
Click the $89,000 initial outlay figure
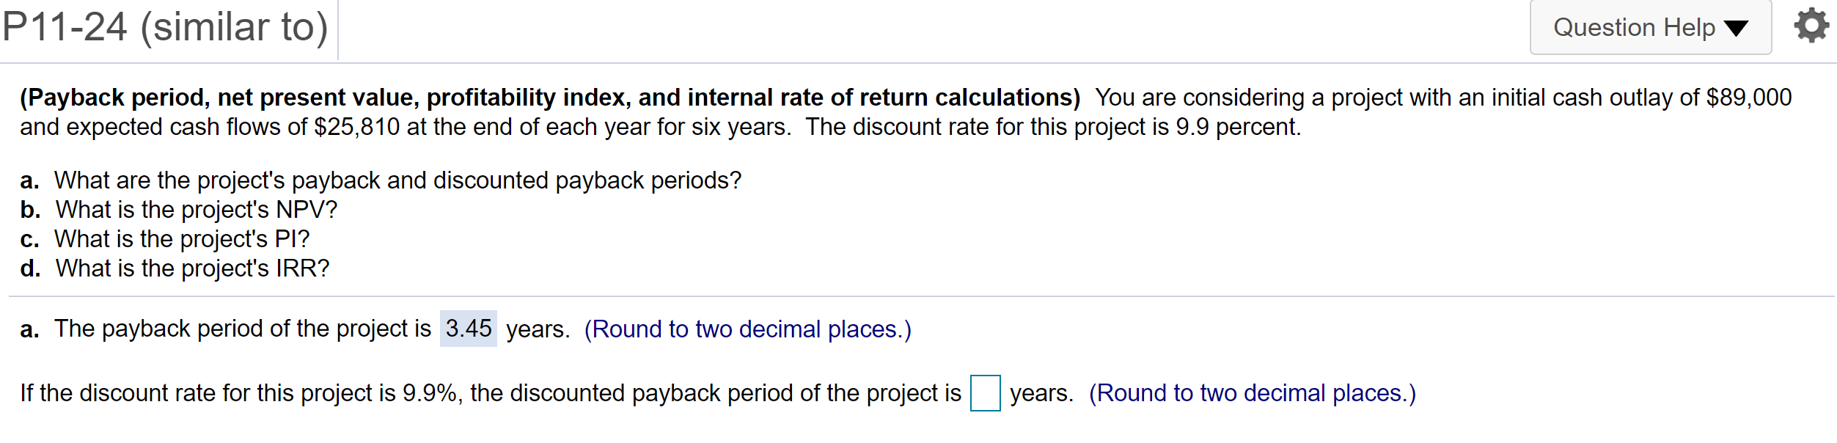(1751, 96)
